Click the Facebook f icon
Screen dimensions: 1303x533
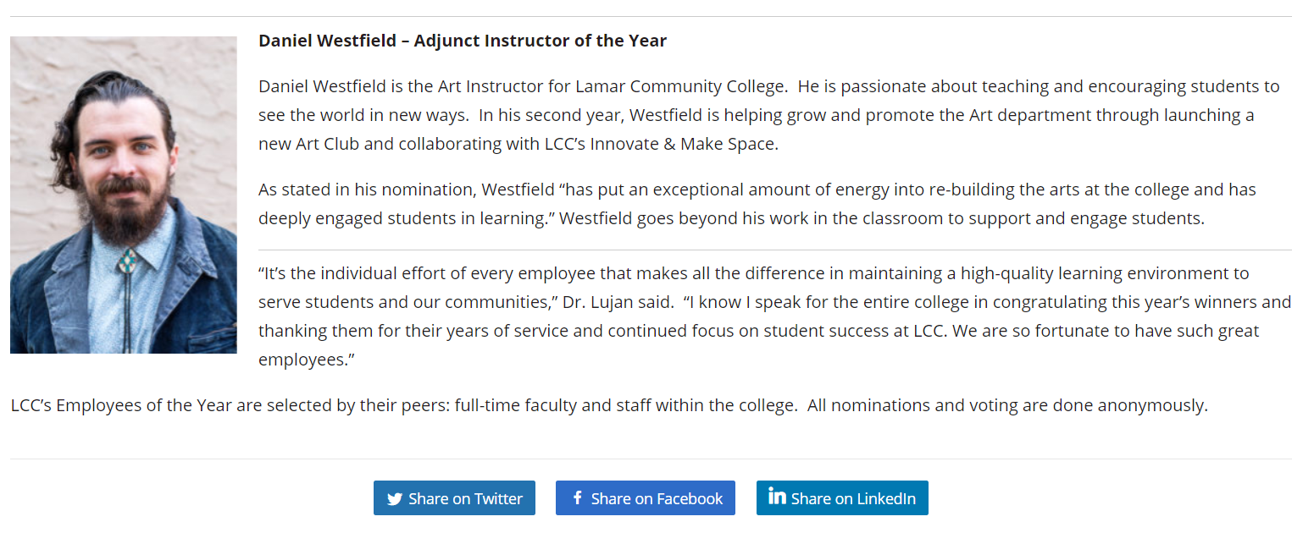578,497
